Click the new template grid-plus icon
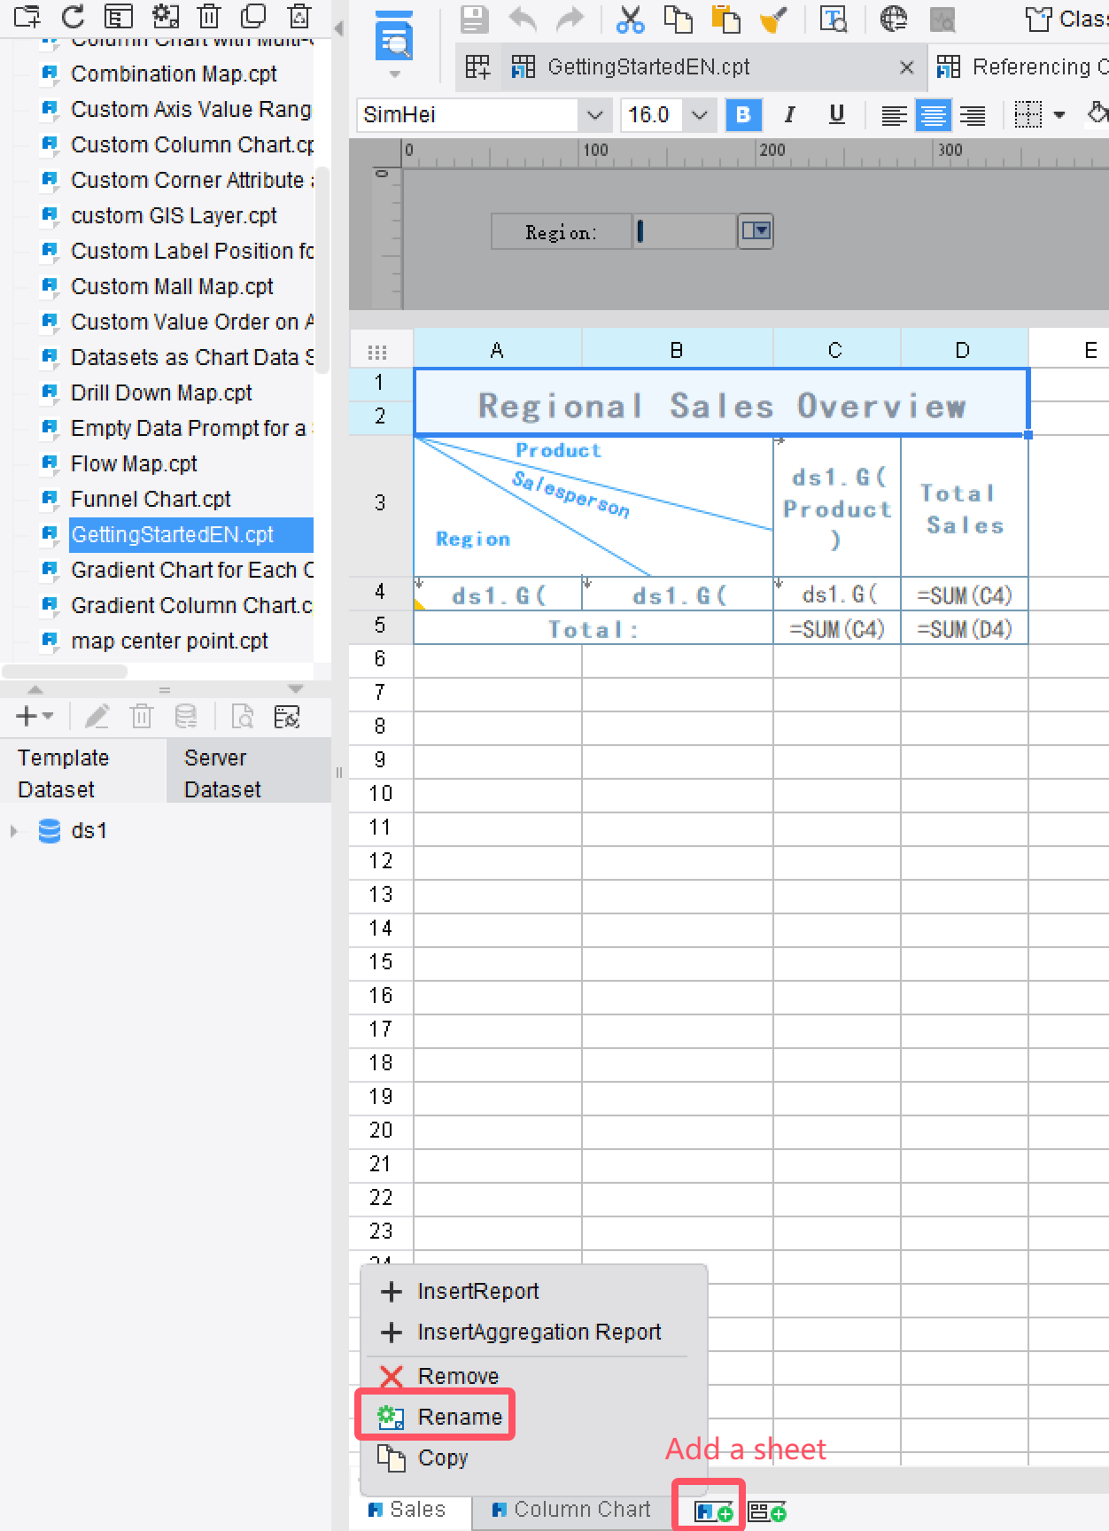The image size is (1109, 1531). [477, 66]
